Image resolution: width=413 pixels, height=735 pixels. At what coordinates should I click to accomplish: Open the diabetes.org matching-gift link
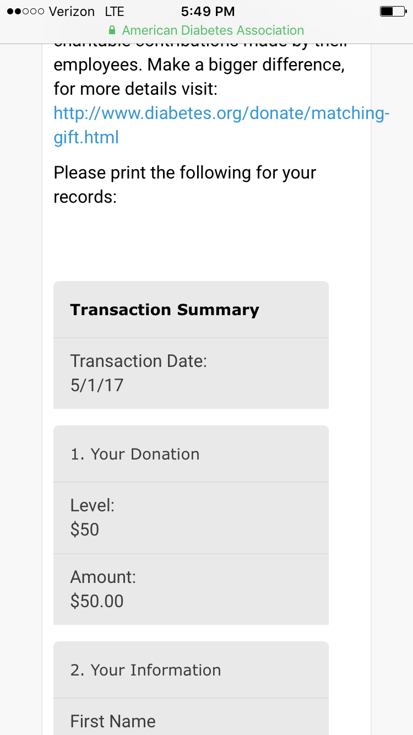tap(221, 125)
